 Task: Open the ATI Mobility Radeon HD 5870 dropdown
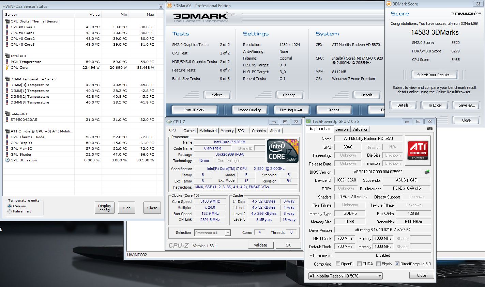pyautogui.click(x=345, y=276)
